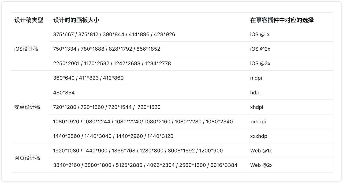Viewport: 343px width, 183px height.
Task: Click the 设计稿类型 column header
Action: point(29,20)
